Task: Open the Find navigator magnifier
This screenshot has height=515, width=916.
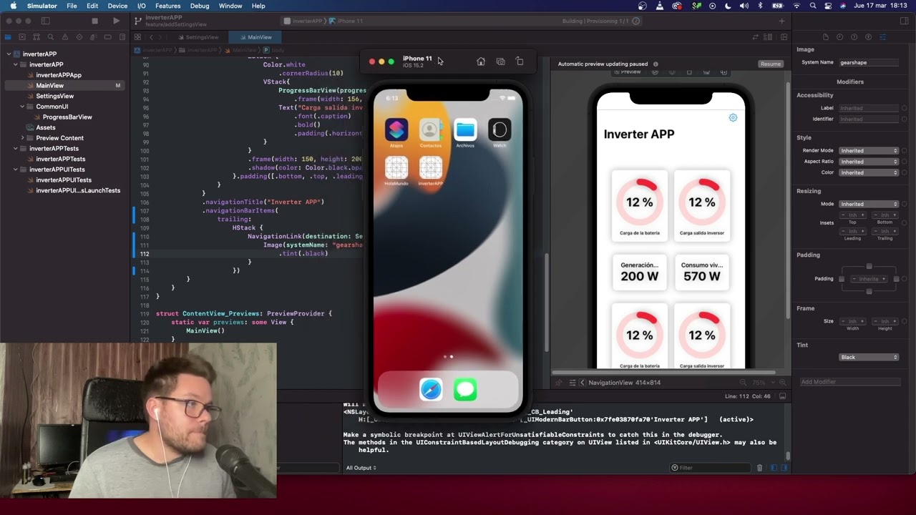Action: click(x=51, y=37)
